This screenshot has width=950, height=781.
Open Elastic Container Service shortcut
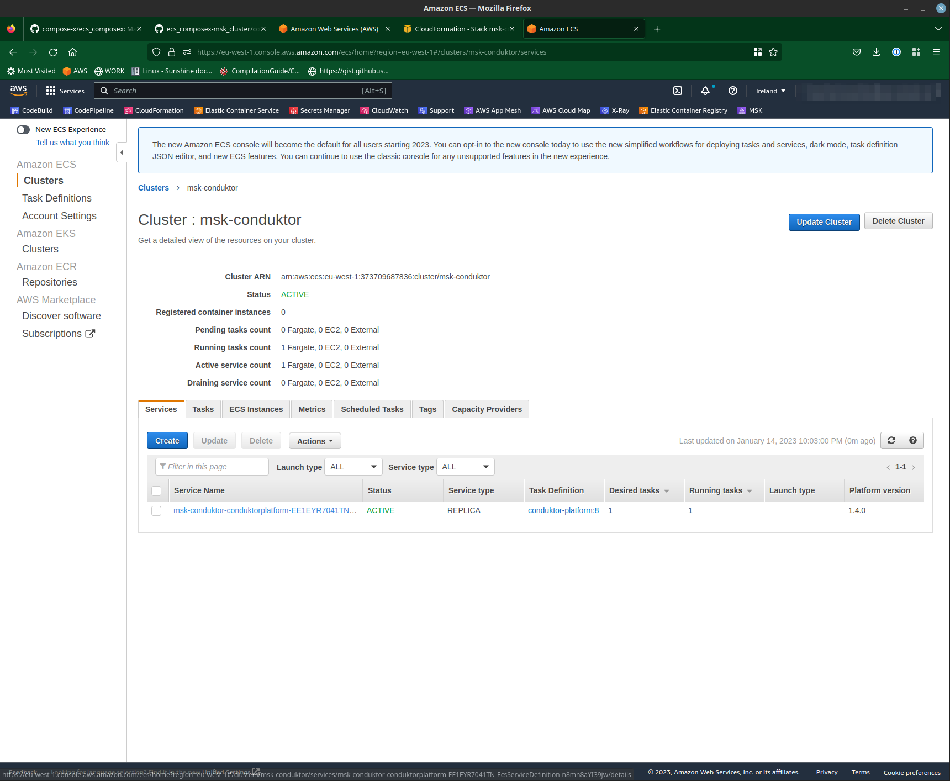point(236,110)
